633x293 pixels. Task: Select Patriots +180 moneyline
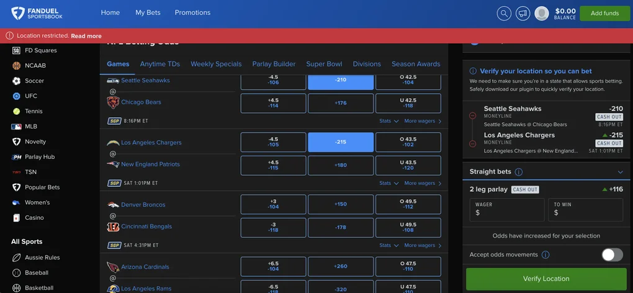[x=341, y=166]
